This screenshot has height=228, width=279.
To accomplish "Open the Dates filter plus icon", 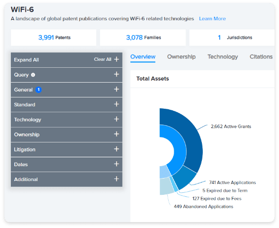I will click(116, 164).
